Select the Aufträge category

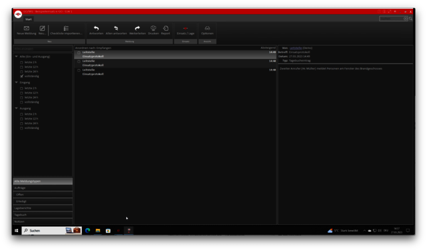43,188
